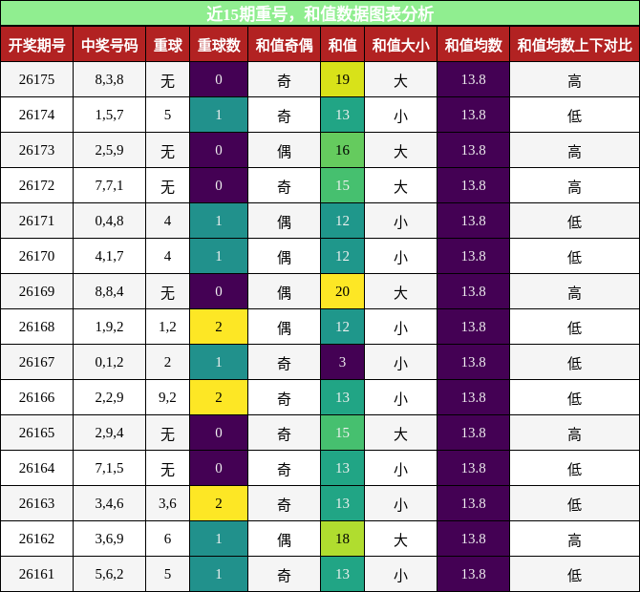Click winning numbers 1,5,7
Image resolution: width=640 pixels, height=592 pixels.
(110, 115)
